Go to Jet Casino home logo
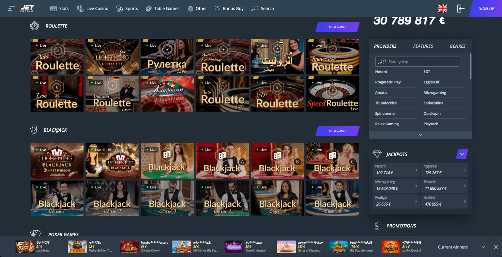 (x=27, y=8)
